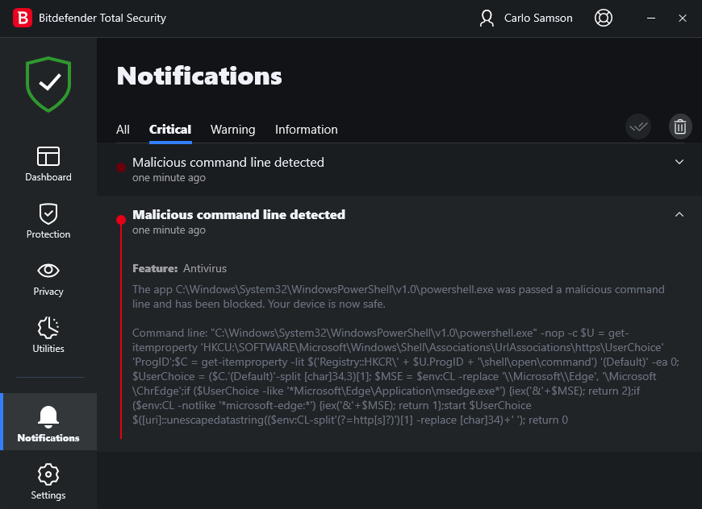Mark all notifications as read
The image size is (702, 509).
(638, 126)
